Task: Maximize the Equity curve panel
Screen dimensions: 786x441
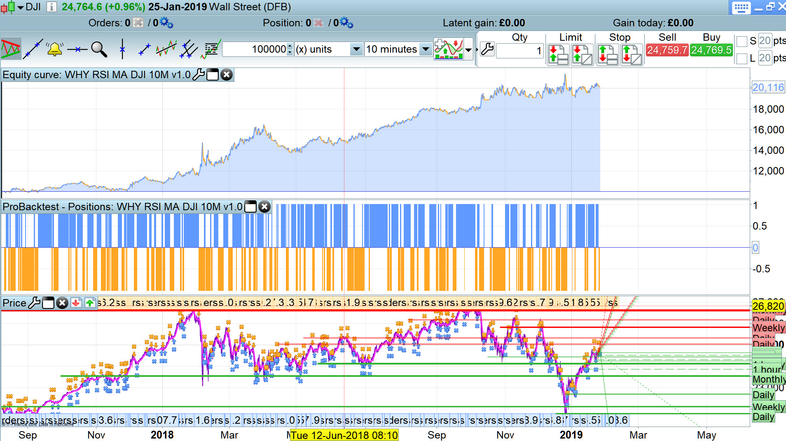Action: (x=213, y=75)
